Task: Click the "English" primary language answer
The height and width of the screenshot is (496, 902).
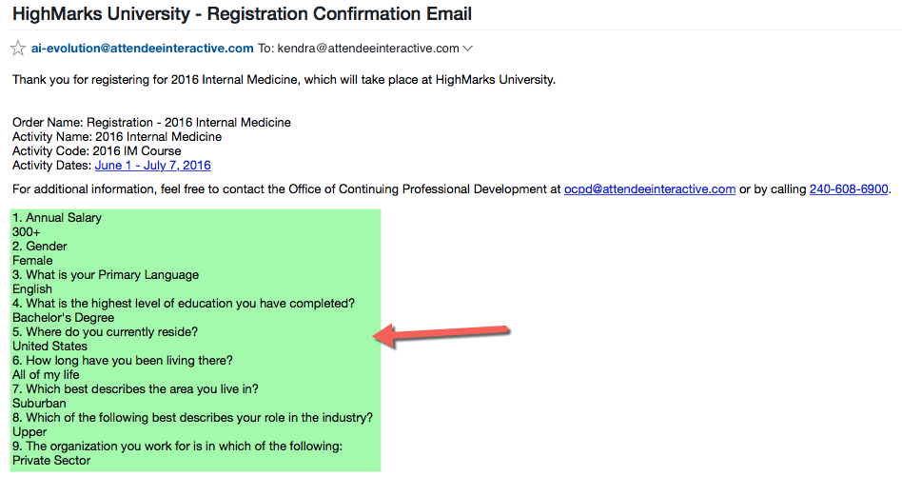Action: pos(32,289)
